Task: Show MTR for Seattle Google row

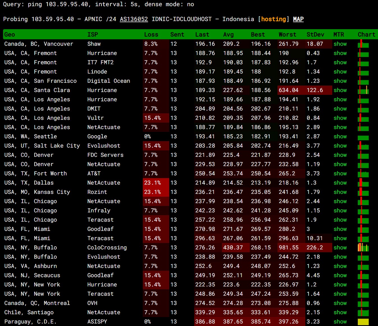Action: coord(340,136)
